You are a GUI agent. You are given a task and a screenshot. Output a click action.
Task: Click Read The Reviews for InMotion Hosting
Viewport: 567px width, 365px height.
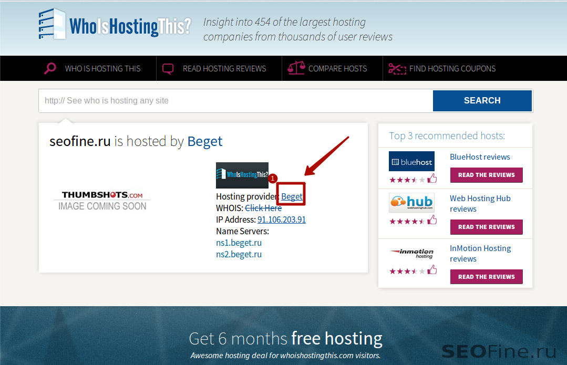(487, 277)
